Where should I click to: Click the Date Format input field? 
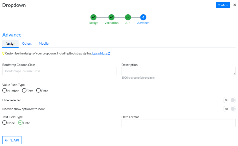coord(178,123)
